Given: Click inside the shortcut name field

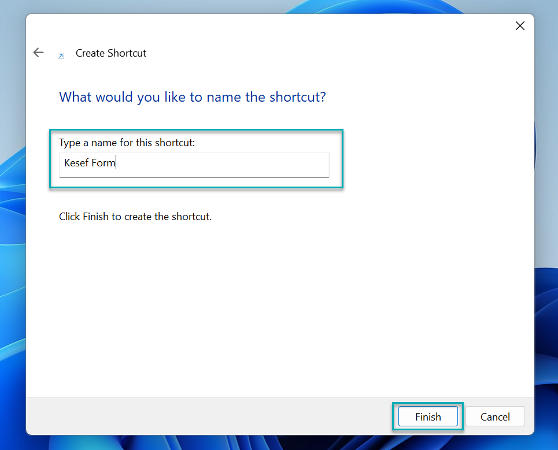Looking at the screenshot, I should point(194,165).
